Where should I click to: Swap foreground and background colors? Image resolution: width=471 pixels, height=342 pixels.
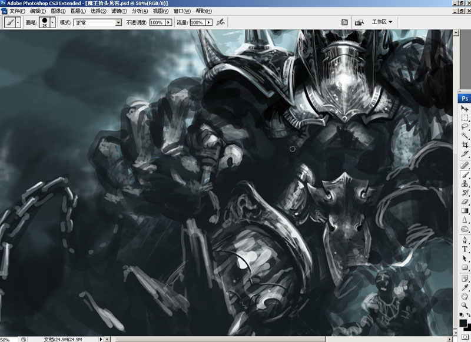pyautogui.click(x=468, y=315)
